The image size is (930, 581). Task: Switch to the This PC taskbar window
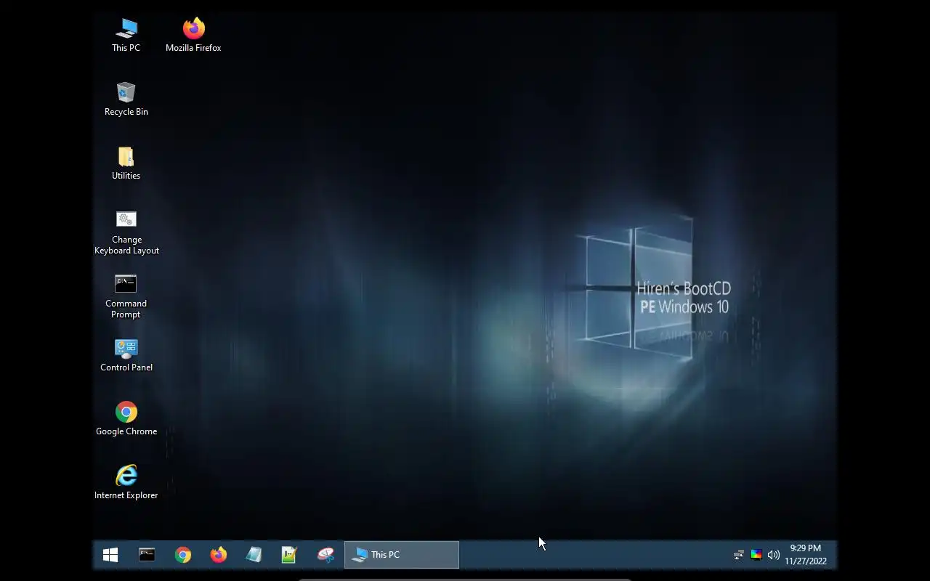click(401, 555)
